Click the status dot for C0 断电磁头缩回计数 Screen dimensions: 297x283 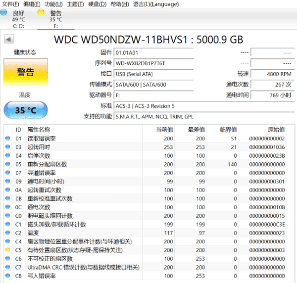pos(8,215)
